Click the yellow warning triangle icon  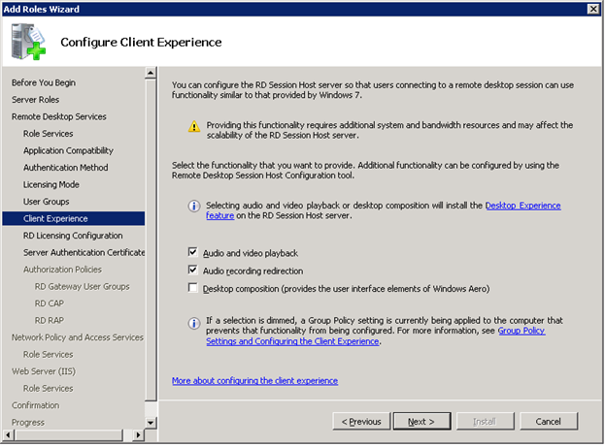pos(194,126)
